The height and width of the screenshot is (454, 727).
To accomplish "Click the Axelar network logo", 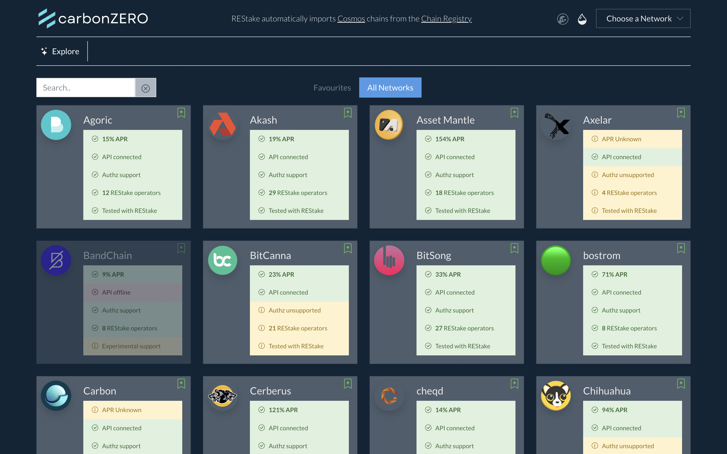I will tap(556, 125).
